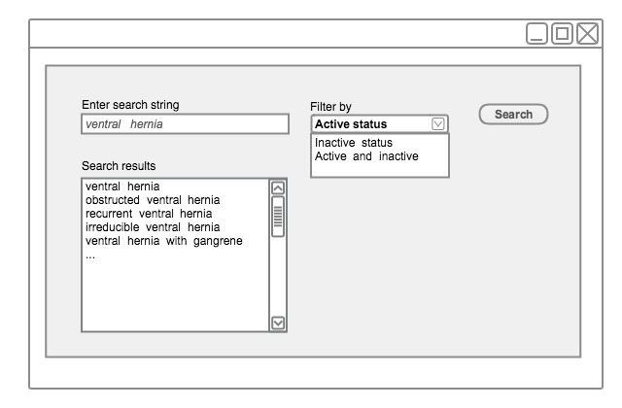Close the window
Screen dimensions: 622x408
(587, 35)
